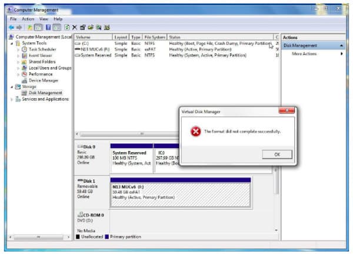
Task: Click the Performance icon in tree
Action: pyautogui.click(x=24, y=74)
